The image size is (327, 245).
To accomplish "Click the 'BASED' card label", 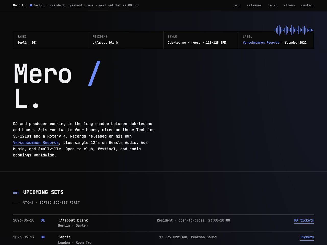I will (x=22, y=37).
